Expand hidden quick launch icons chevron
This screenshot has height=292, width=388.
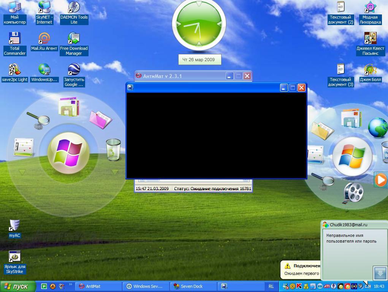(x=70, y=285)
